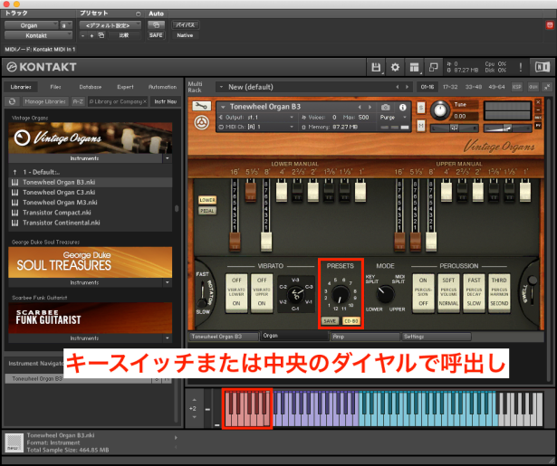Open the Output st.1 dropdown

[256, 117]
